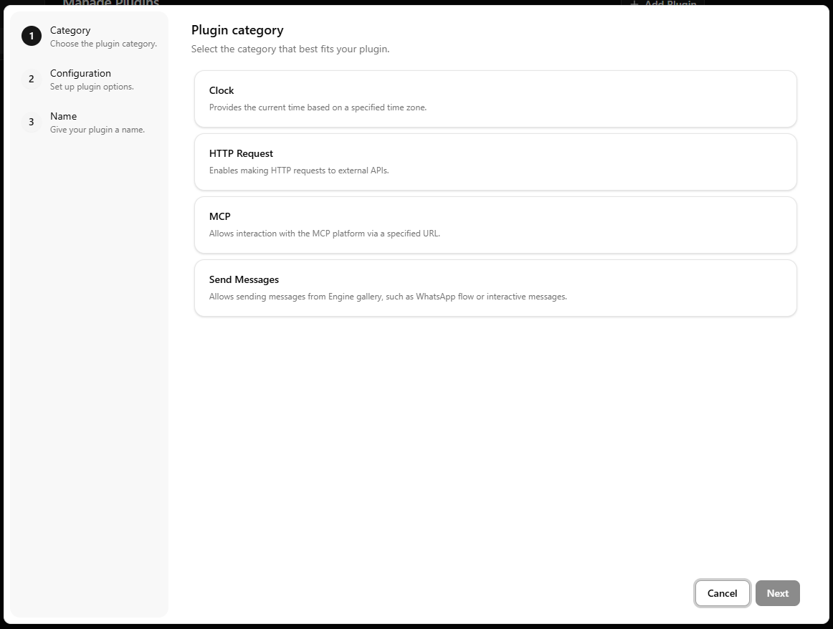The width and height of the screenshot is (833, 629).
Task: Pick the MCP category option
Action: pos(495,224)
